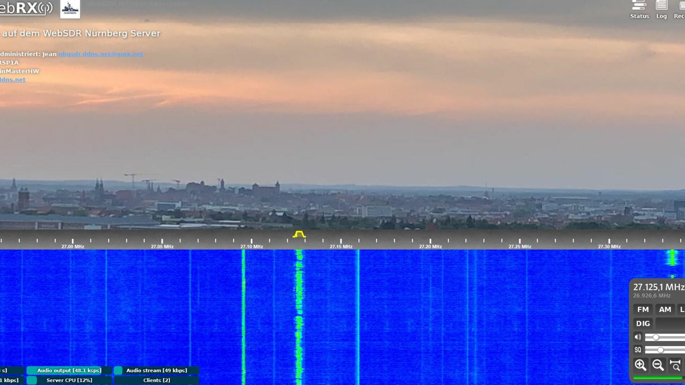Image resolution: width=685 pixels, height=385 pixels.
Task: Tune to 27.20 MHz on the frequency scale
Action: (x=430, y=242)
